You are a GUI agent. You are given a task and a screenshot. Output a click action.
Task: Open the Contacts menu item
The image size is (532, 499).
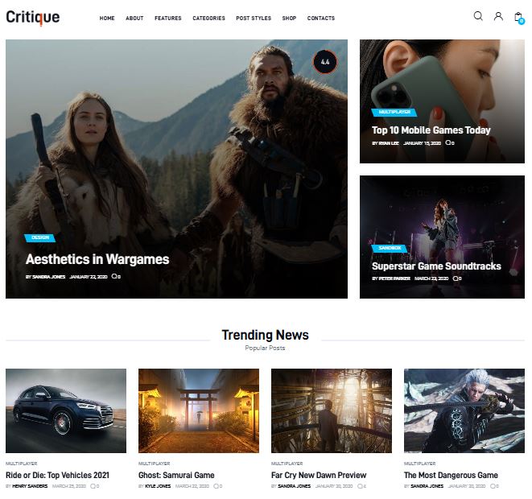pyautogui.click(x=320, y=18)
